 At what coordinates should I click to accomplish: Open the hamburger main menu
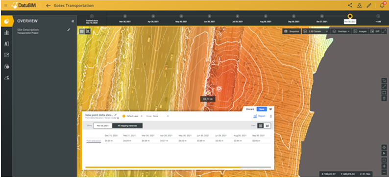[x=6, y=5]
